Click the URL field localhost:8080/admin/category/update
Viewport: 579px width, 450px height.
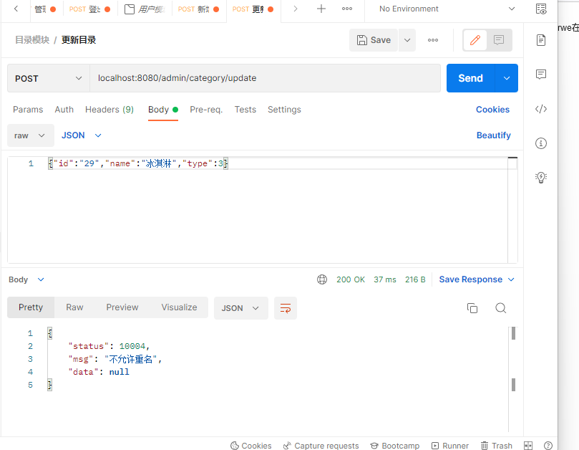tap(265, 78)
